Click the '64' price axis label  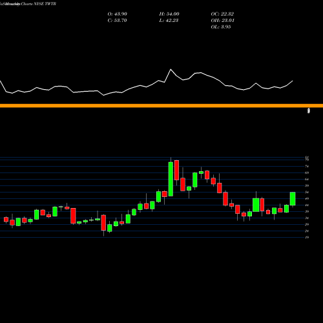pos(307,179)
